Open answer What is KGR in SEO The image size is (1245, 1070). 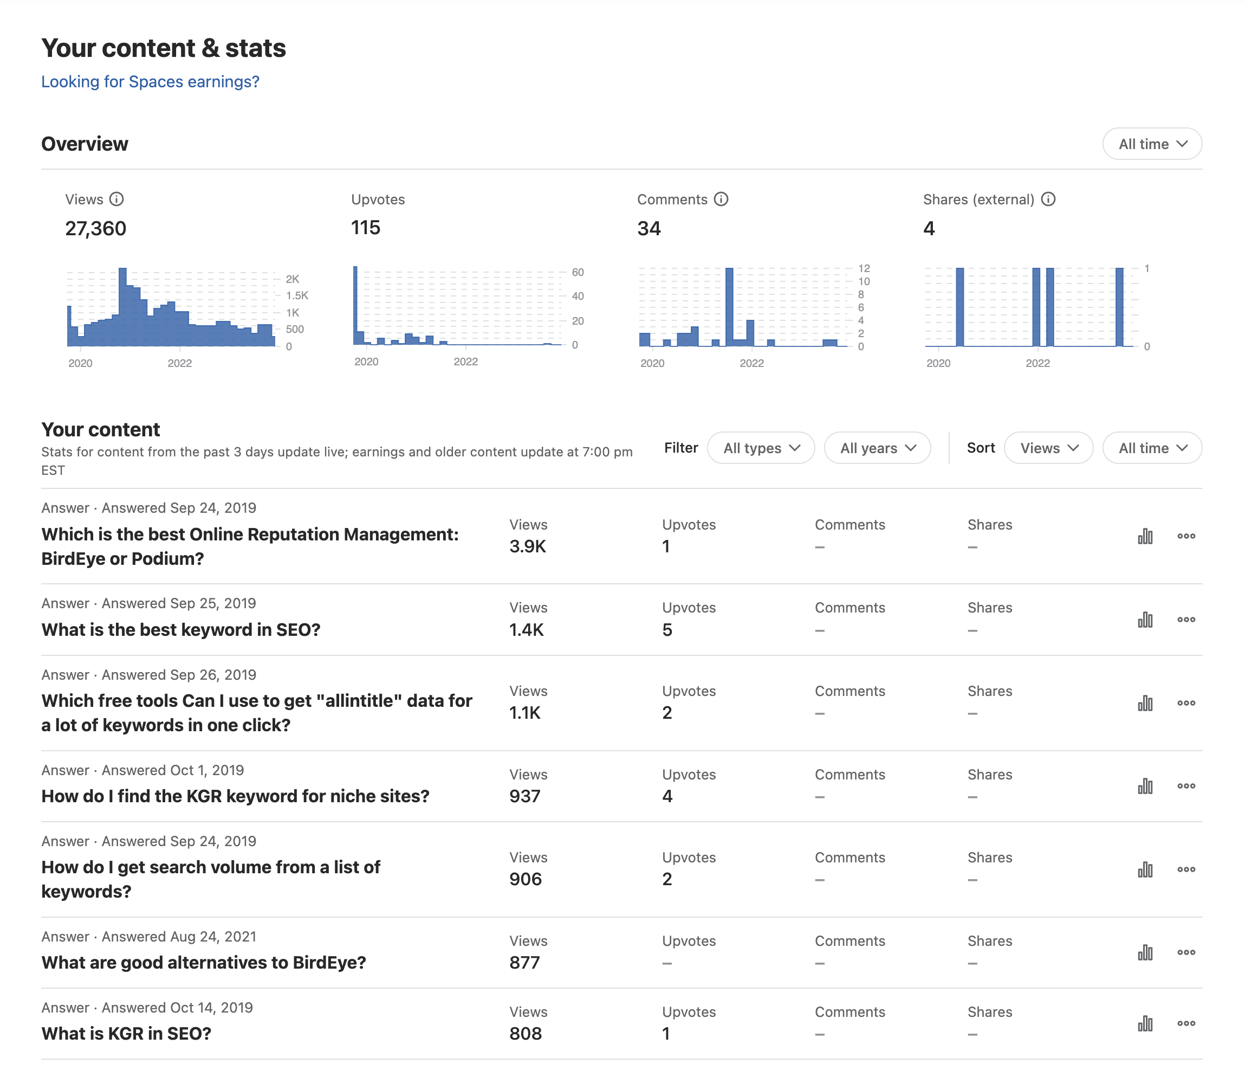126,1034
